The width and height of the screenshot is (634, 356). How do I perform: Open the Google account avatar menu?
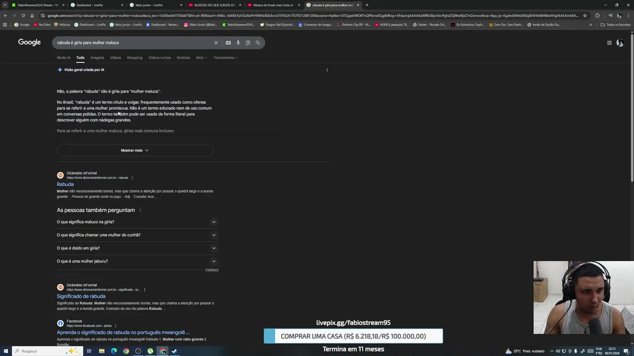(620, 43)
